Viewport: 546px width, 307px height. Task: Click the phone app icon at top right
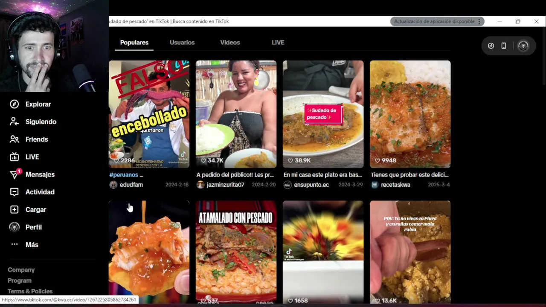504,46
